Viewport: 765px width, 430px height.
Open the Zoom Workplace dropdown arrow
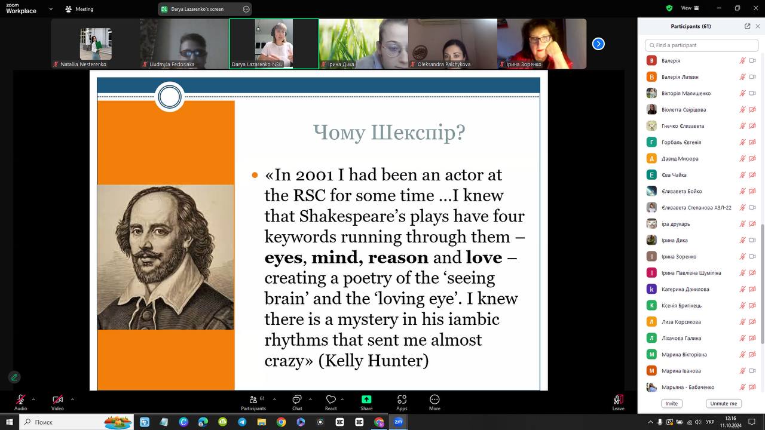pyautogui.click(x=50, y=9)
